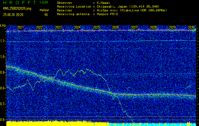The image size is (199, 126).
Task: Click the HROFFT title text
Action: (x=20, y=3)
